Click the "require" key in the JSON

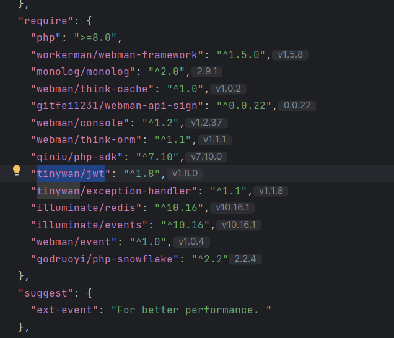[41, 20]
